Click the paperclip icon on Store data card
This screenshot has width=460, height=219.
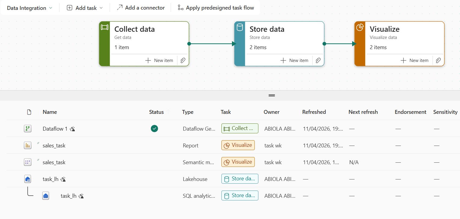318,61
